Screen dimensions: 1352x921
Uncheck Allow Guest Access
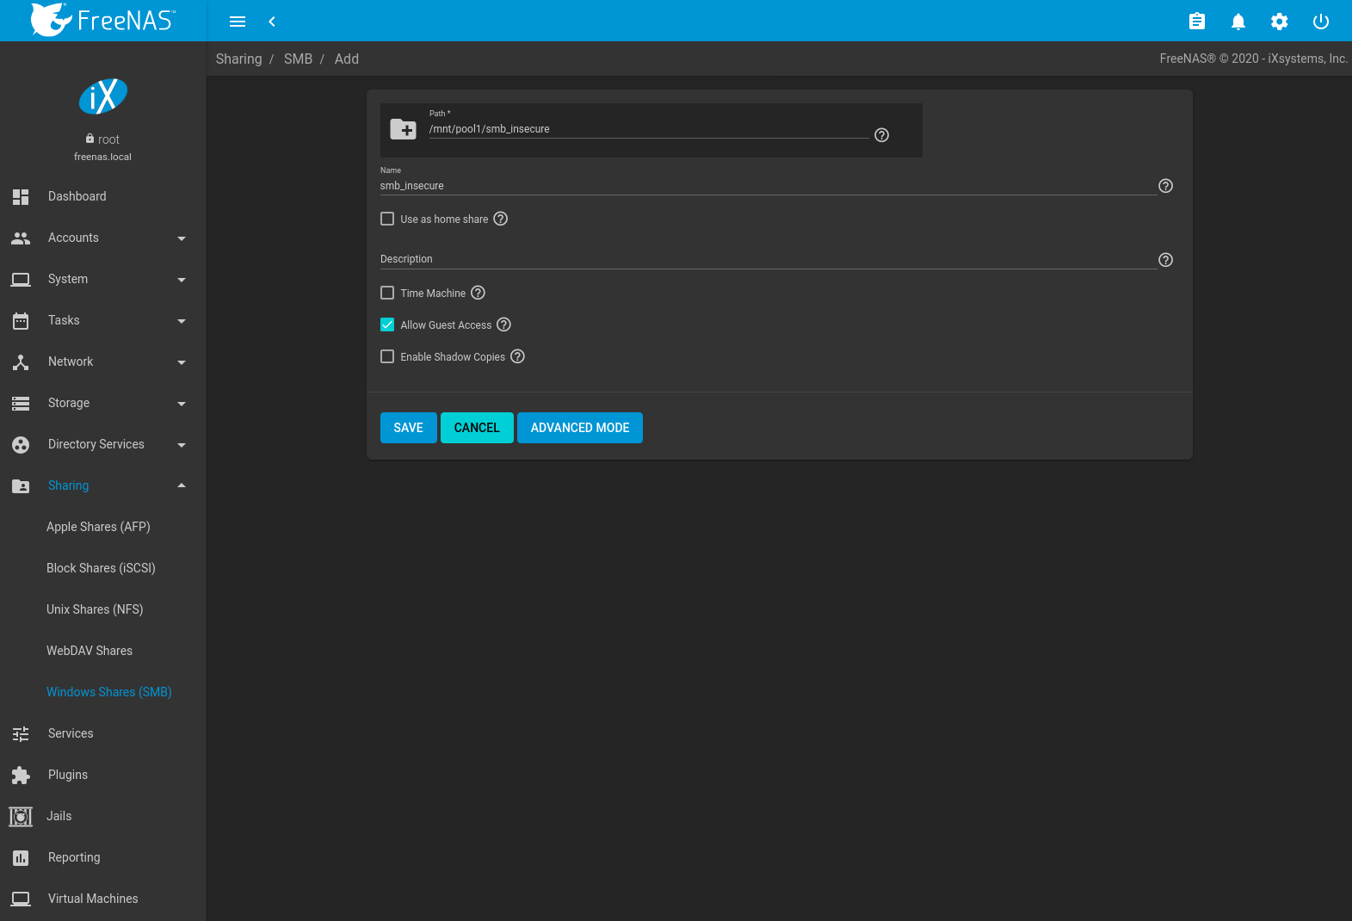click(387, 325)
